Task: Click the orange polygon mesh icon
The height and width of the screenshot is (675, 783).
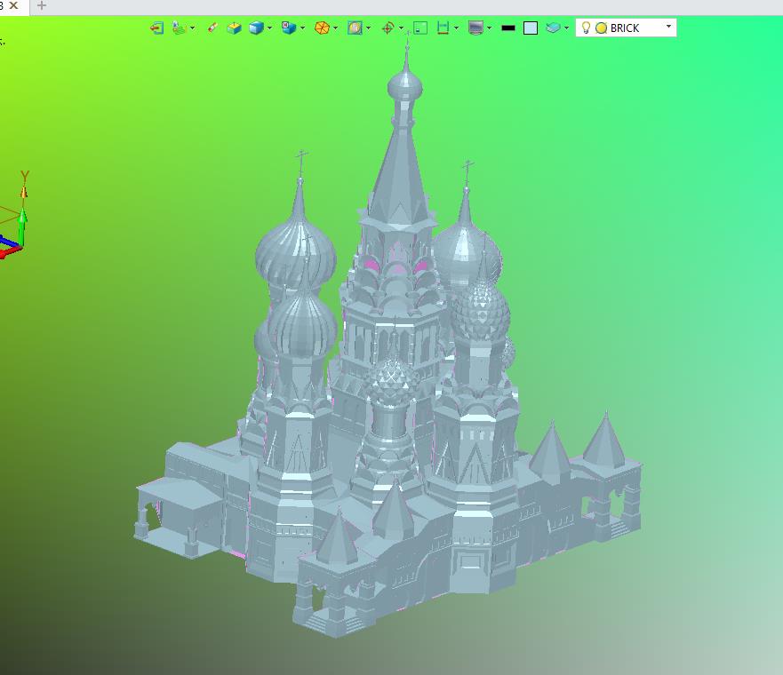Action: click(x=322, y=28)
